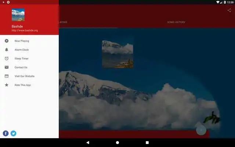Select Sleep Timer in the drawer
This screenshot has width=235, height=147.
click(x=29, y=58)
